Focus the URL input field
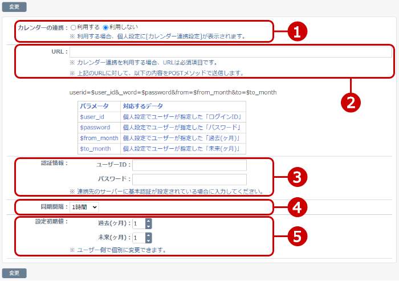 tap(231, 52)
